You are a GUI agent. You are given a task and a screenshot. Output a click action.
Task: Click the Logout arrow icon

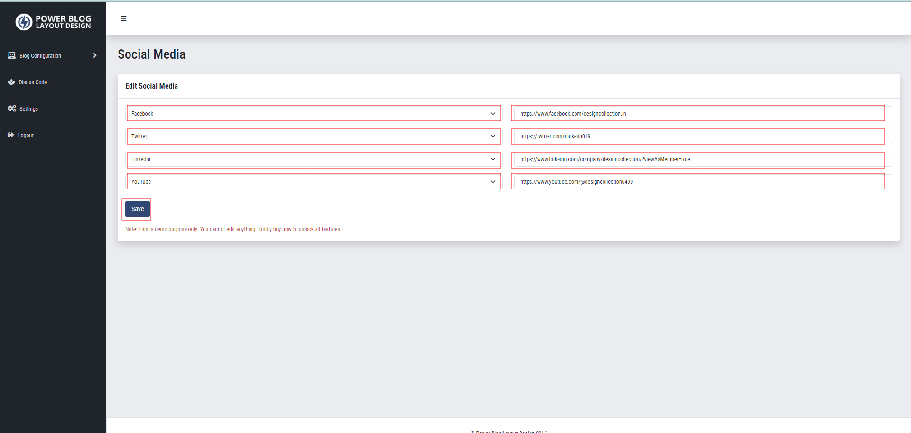11,135
